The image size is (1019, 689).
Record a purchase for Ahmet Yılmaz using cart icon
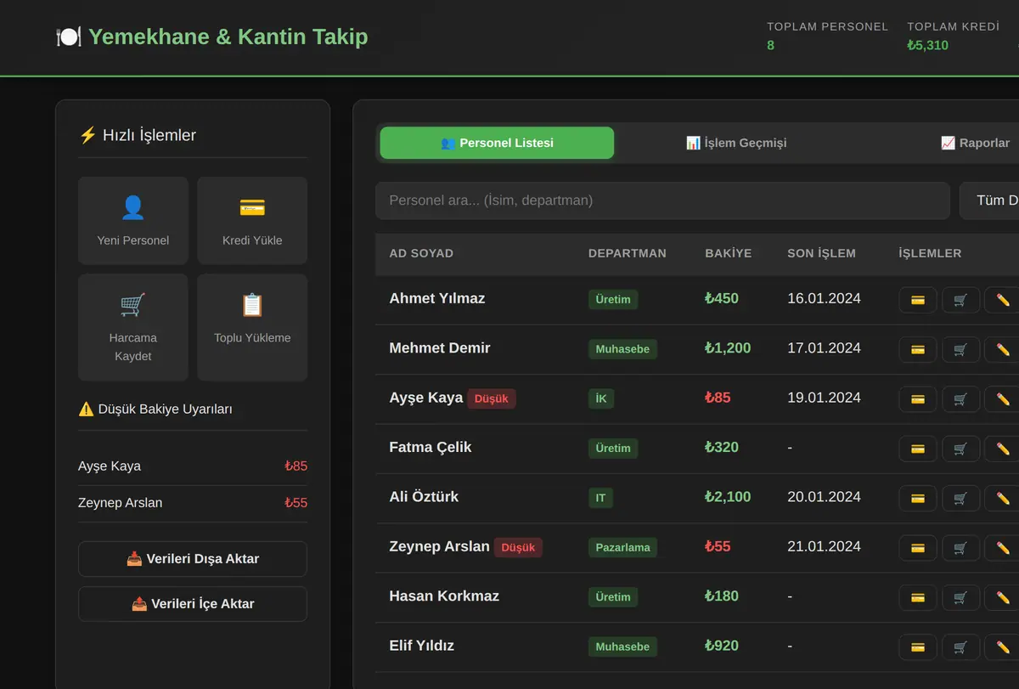click(x=960, y=300)
